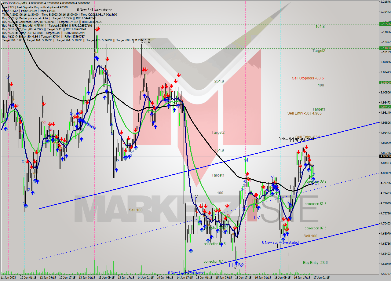Click the green Target1 label
Viewport: 391px width, 281px height.
click(319, 109)
